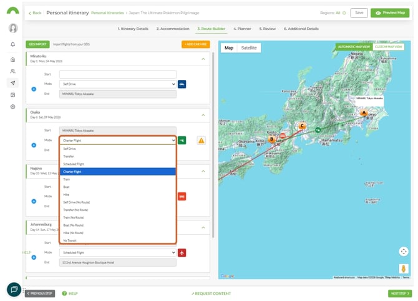The image size is (418, 301).
Task: Go to 5. Review tab
Action: pos(268,29)
